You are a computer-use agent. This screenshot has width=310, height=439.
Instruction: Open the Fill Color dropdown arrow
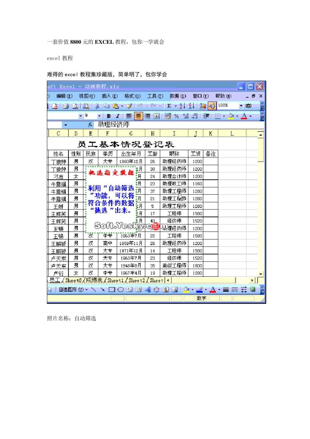coord(237,116)
